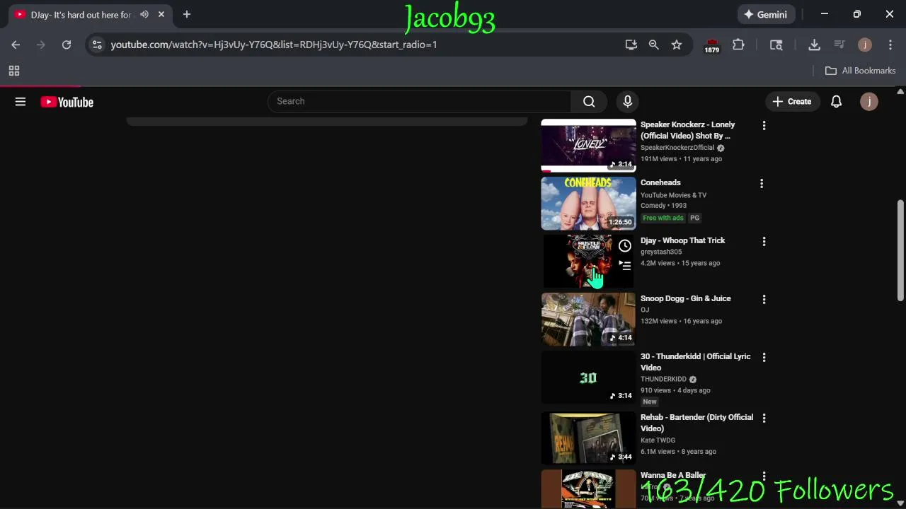Open the All Bookmarks folder
This screenshot has height=509, width=906.
click(861, 71)
